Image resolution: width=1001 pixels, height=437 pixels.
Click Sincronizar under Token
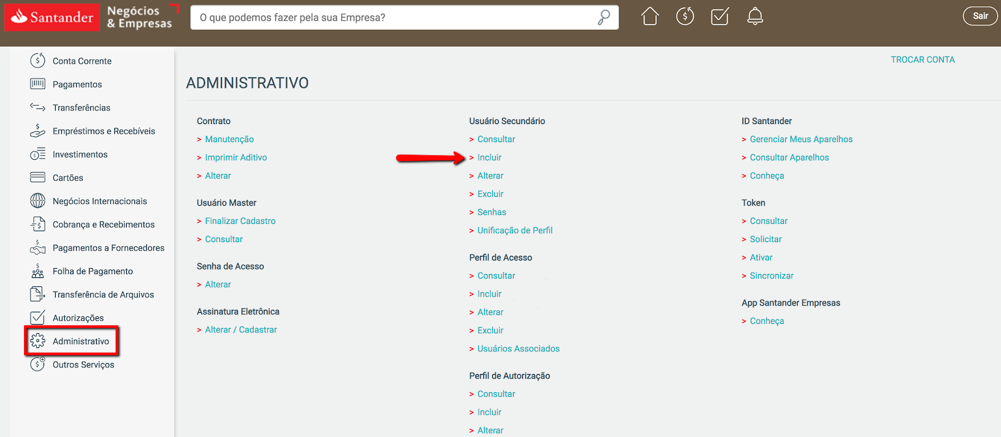772,275
